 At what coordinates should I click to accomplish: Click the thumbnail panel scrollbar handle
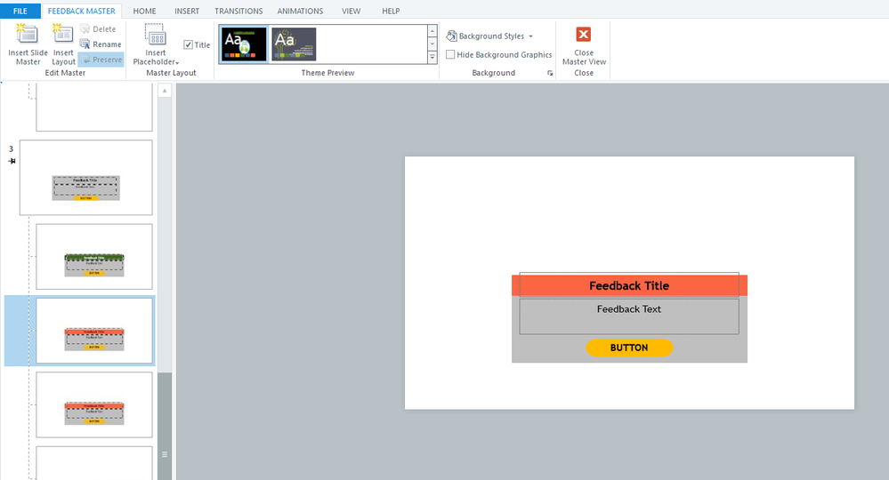click(x=165, y=427)
